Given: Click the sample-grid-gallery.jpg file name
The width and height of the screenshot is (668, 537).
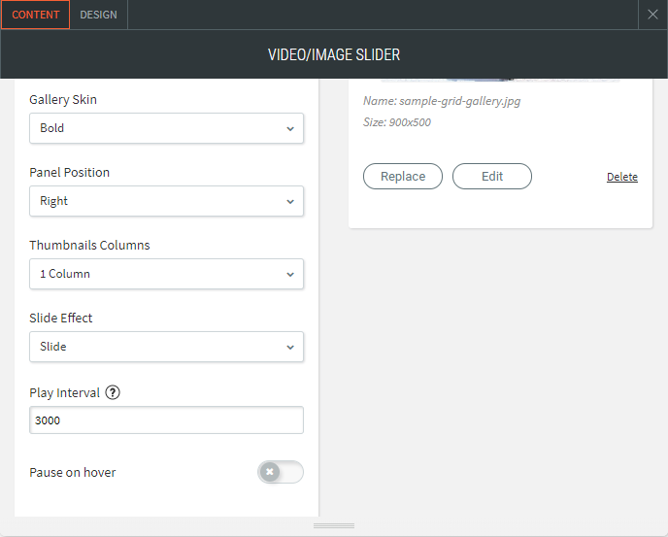Looking at the screenshot, I should pyautogui.click(x=459, y=101).
